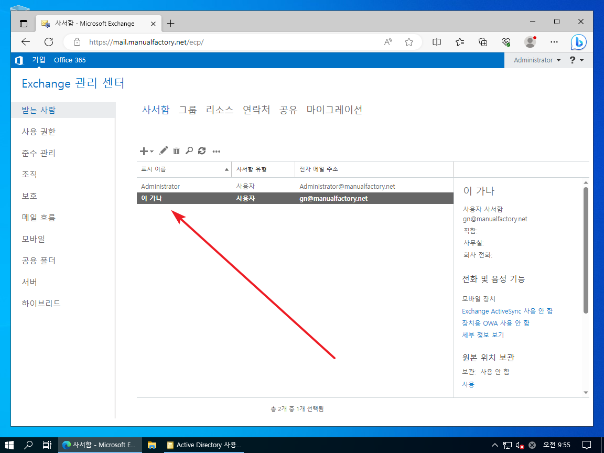The height and width of the screenshot is (453, 604).
Task: Reload the page using browser refresh icon
Action: [49, 42]
